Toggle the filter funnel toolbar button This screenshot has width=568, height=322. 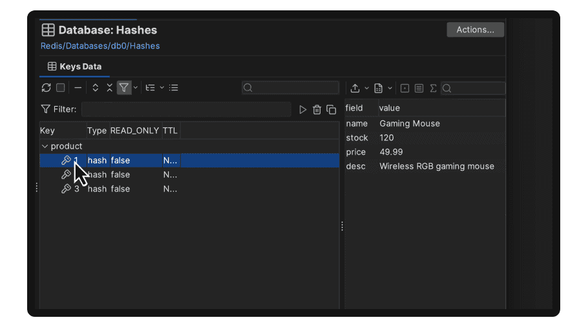124,88
